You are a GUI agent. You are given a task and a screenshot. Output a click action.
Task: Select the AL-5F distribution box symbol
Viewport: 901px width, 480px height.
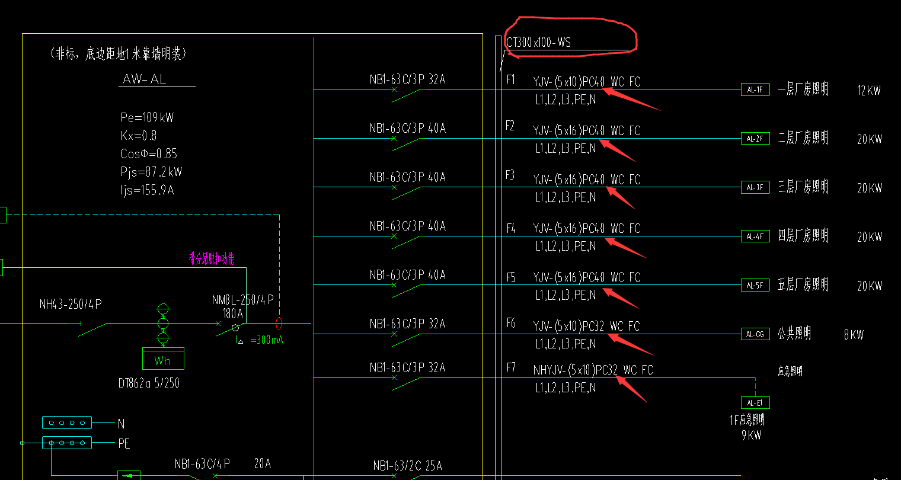click(x=755, y=285)
